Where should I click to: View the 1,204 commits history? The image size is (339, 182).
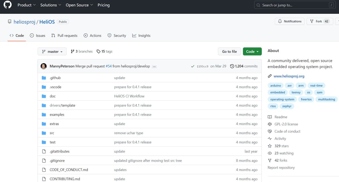[244, 66]
